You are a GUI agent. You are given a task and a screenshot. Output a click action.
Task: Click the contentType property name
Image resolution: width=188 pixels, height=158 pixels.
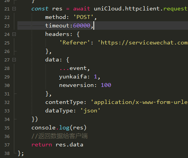coord(64,102)
